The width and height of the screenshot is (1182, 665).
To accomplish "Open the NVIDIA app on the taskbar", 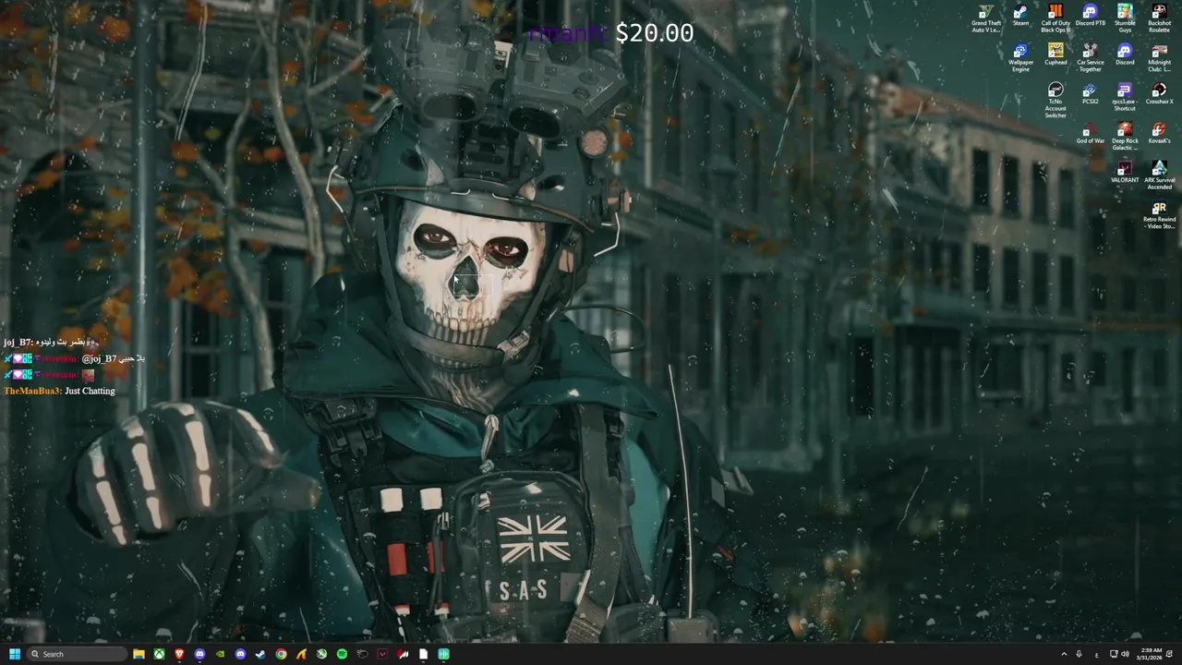I will coord(220,654).
